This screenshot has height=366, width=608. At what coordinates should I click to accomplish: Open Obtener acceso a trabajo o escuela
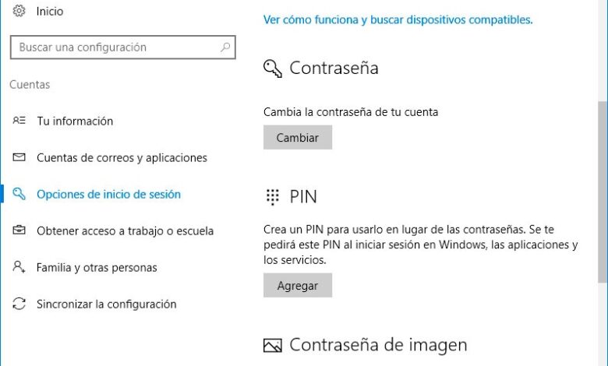click(x=125, y=231)
